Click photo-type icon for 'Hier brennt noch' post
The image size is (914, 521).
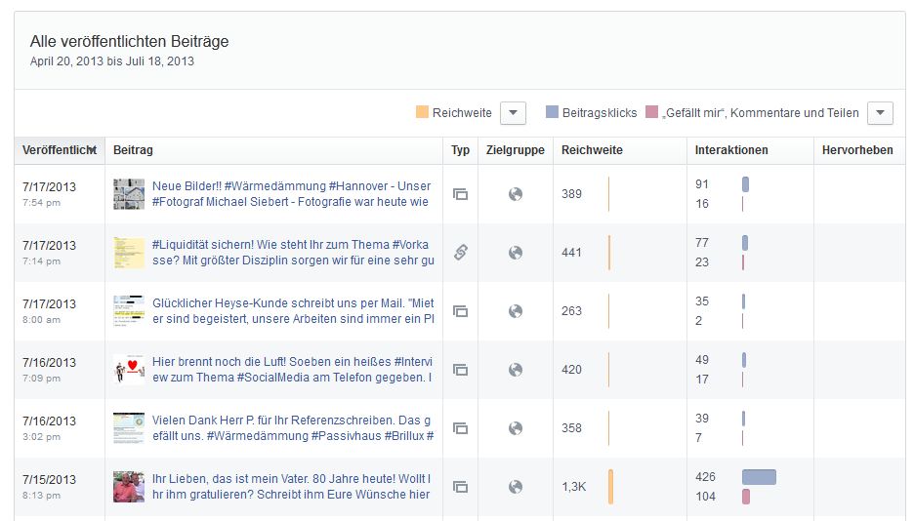[460, 370]
